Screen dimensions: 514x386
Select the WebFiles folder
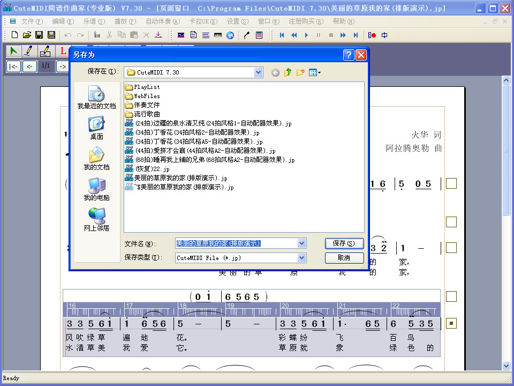click(x=142, y=96)
